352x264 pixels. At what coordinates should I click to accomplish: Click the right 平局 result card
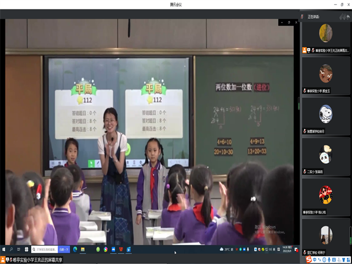click(154, 109)
